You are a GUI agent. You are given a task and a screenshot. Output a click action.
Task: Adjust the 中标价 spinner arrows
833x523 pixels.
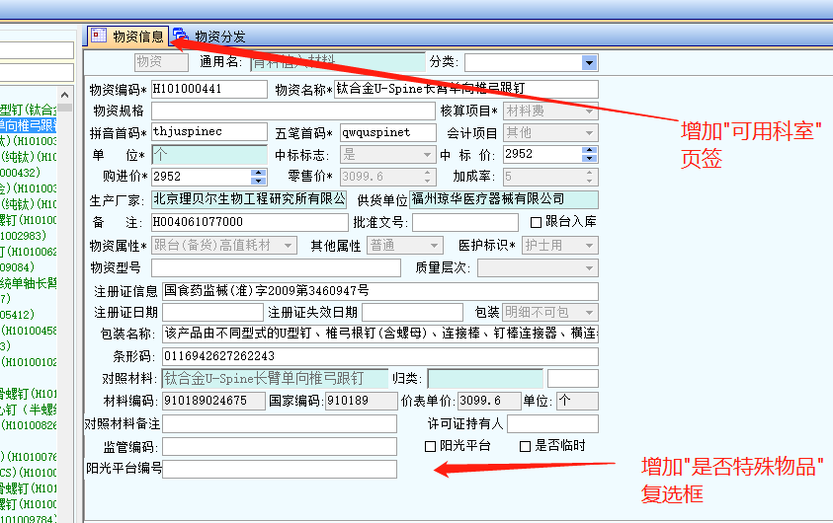(589, 154)
